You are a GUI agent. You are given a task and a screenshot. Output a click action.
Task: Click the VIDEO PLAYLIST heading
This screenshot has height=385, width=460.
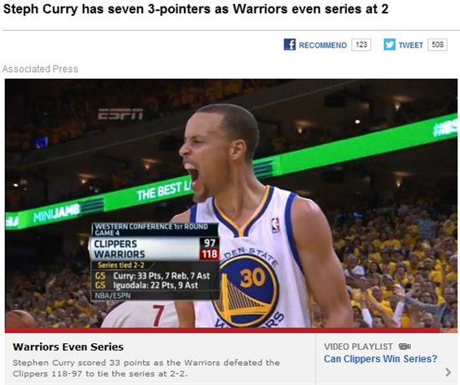(x=358, y=346)
